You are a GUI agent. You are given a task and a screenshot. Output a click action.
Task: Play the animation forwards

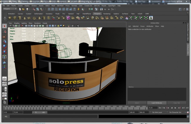[x=175, y=108]
